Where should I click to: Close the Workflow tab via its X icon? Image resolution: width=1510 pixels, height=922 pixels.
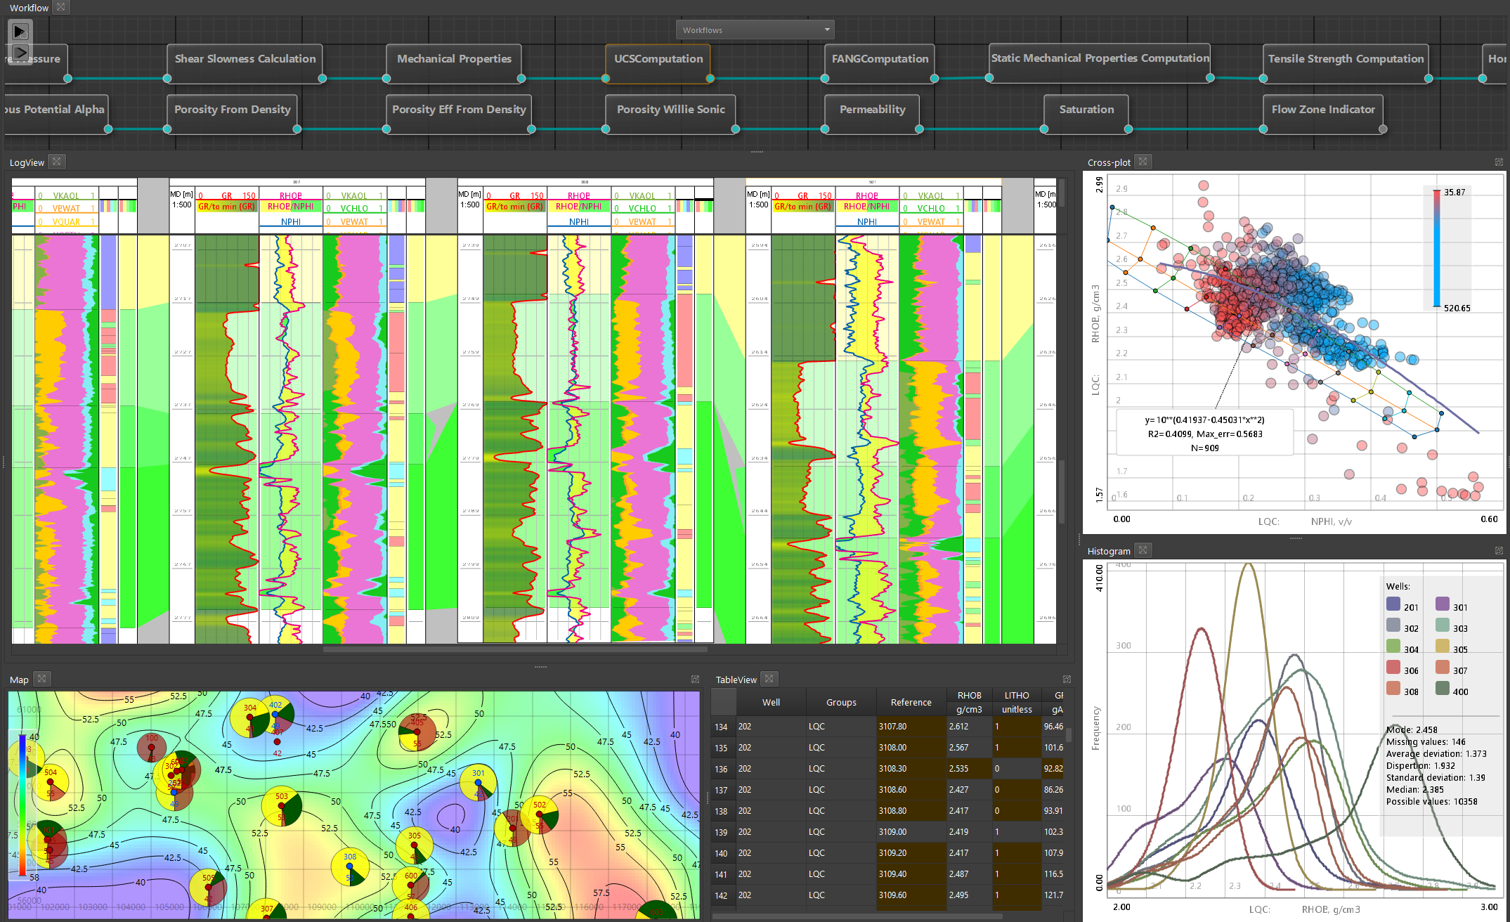tap(61, 7)
